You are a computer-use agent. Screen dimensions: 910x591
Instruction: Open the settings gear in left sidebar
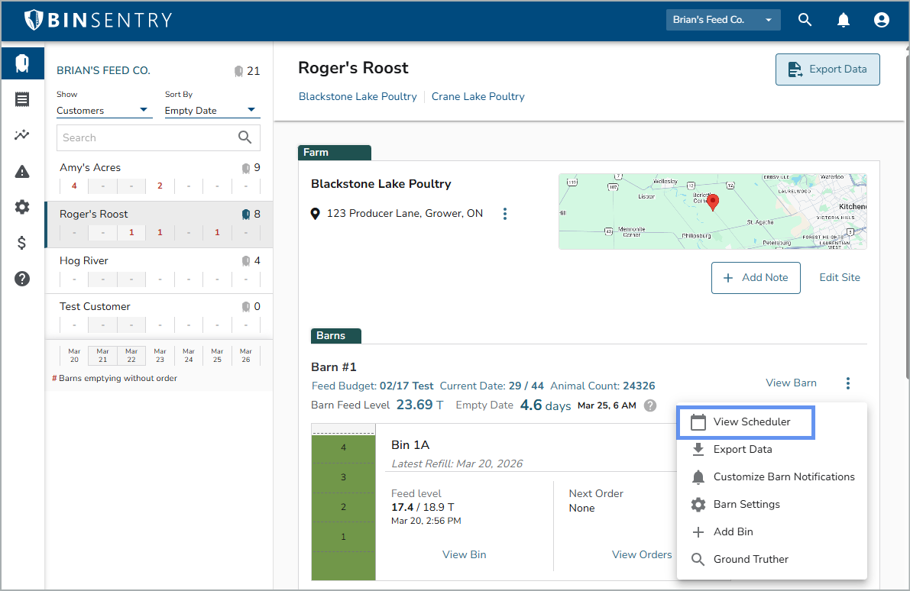click(22, 207)
